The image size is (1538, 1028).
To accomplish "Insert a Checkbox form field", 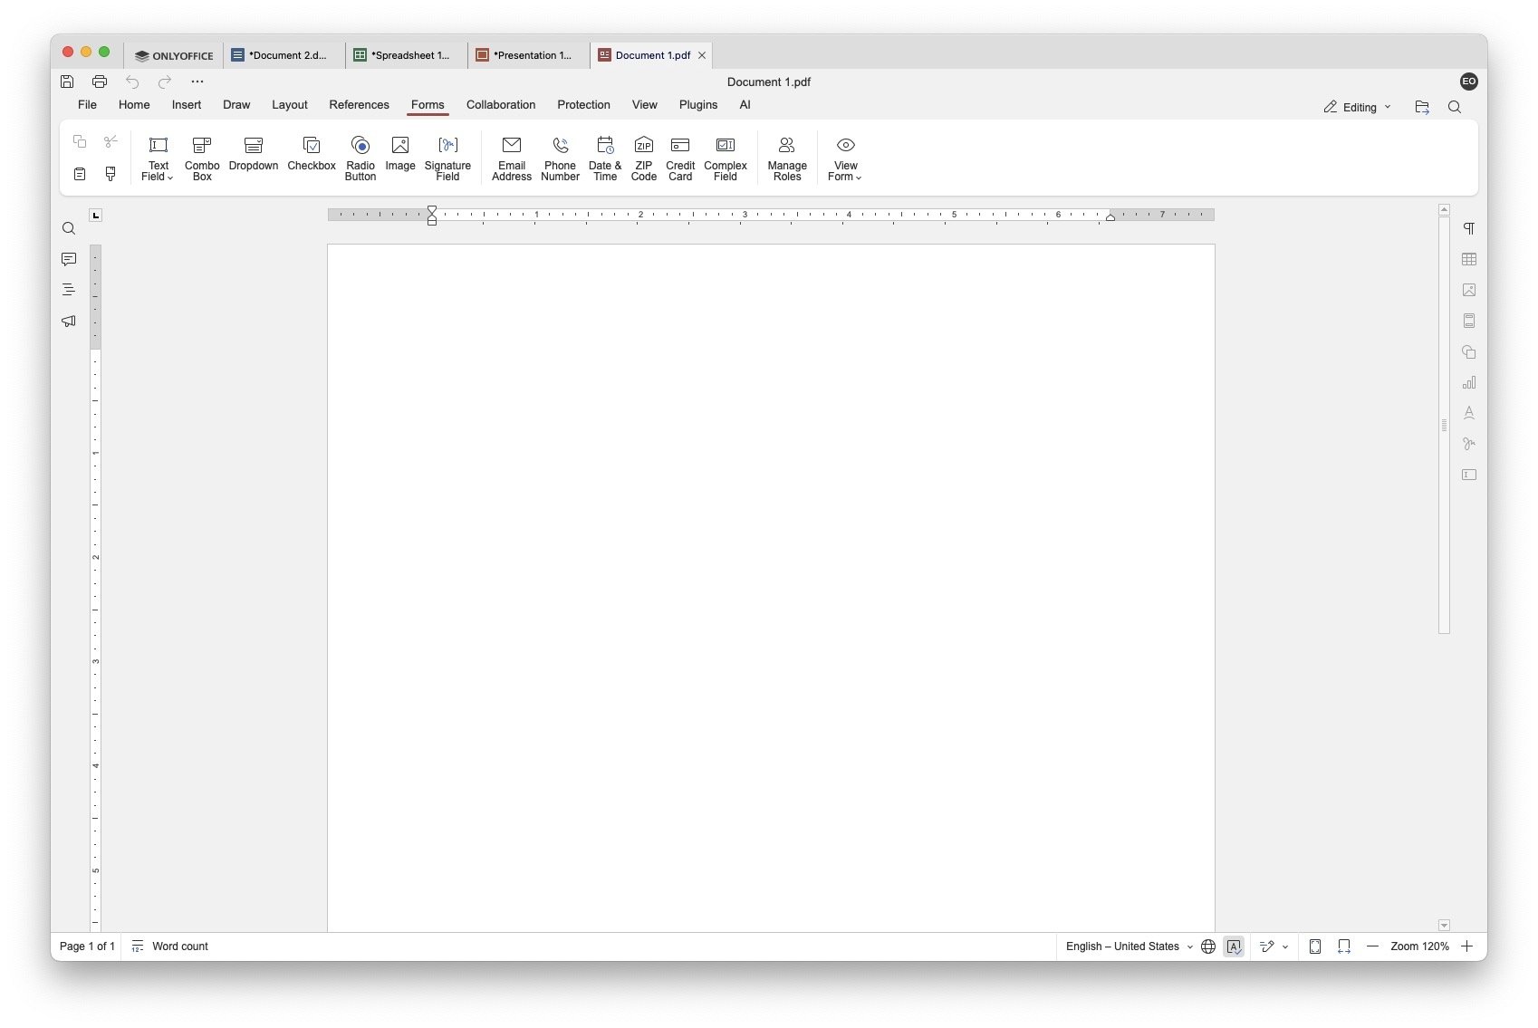I will (311, 156).
